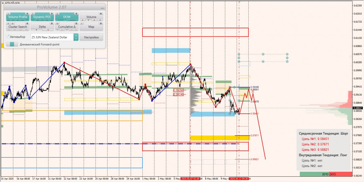
Task: Open the gear settings on Dynamic POC
Action: (x=52, y=13)
